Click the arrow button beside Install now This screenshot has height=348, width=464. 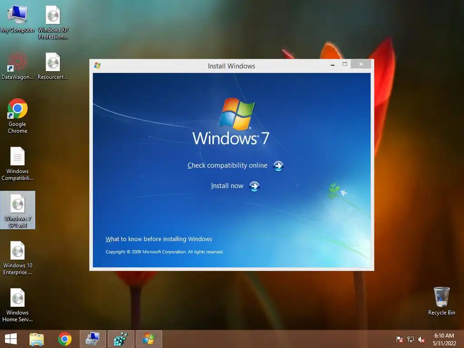point(254,186)
